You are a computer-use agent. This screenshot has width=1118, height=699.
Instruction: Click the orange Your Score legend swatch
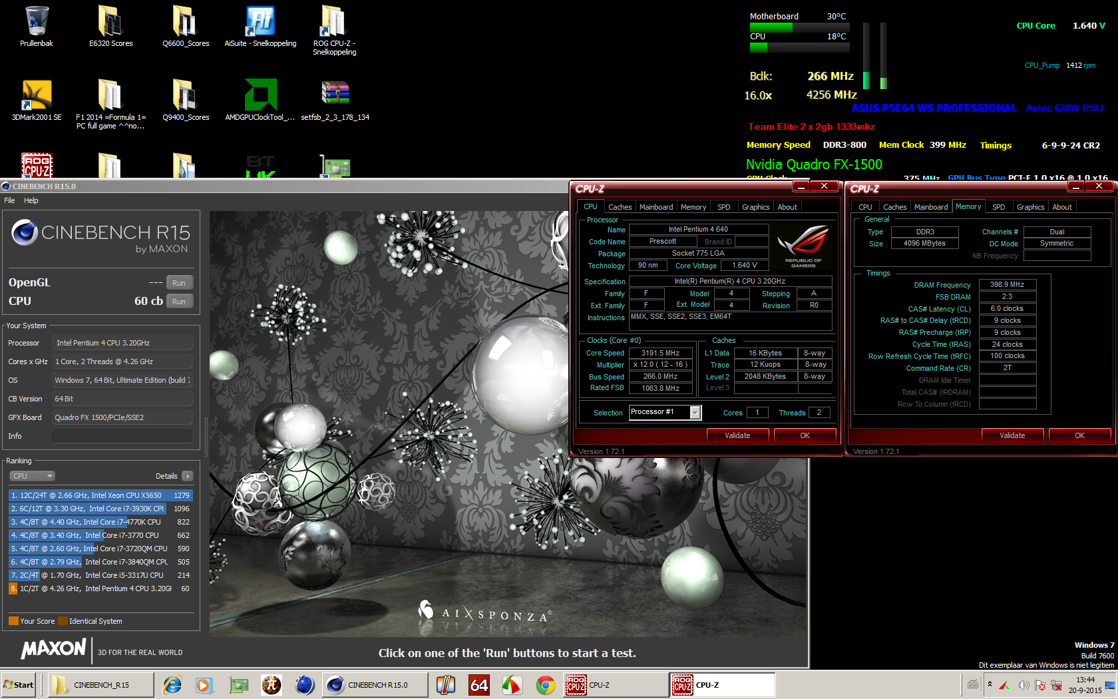point(13,621)
